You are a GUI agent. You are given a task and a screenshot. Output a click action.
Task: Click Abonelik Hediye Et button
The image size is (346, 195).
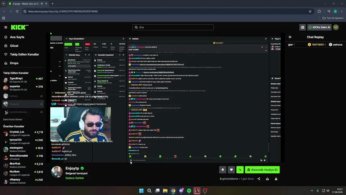(262, 170)
